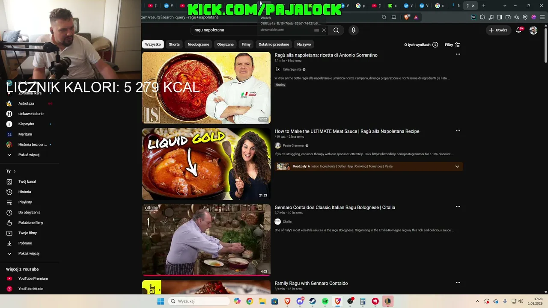Image resolution: width=548 pixels, height=308 pixels.
Task: Open more options for Family Ragu video
Action: tap(458, 283)
